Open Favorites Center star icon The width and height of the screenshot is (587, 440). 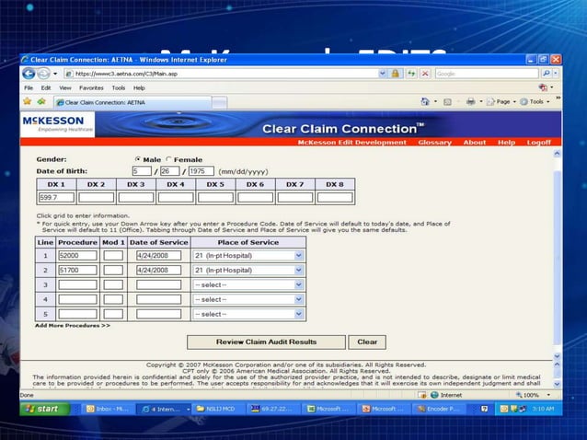(x=28, y=101)
